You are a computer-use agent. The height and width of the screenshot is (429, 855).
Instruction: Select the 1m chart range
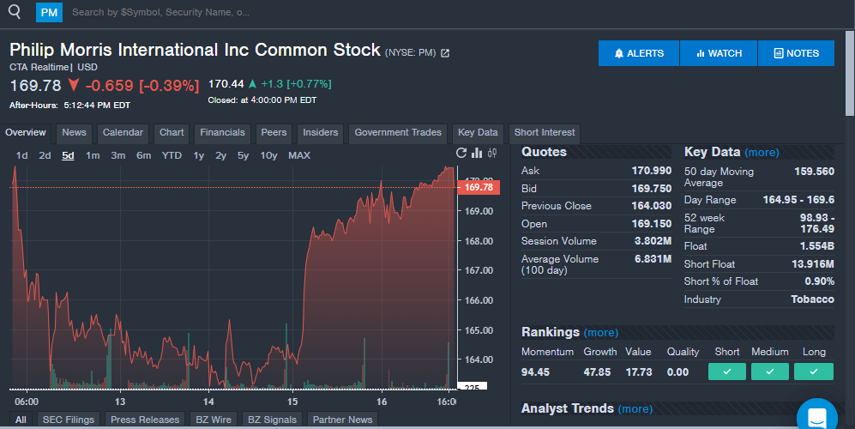coord(93,155)
